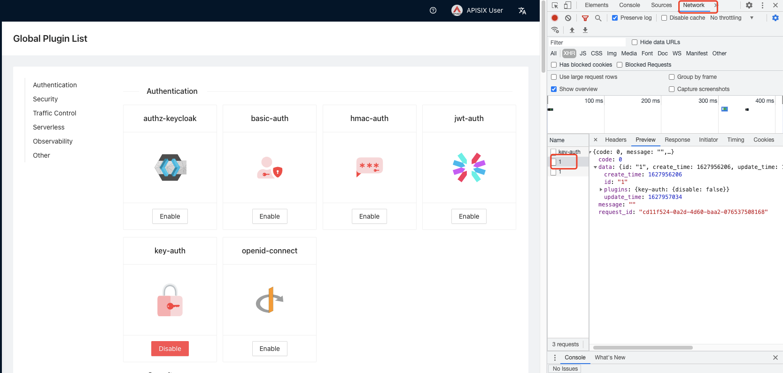Enable Capture screenshots option
783x373 pixels.
click(672, 89)
